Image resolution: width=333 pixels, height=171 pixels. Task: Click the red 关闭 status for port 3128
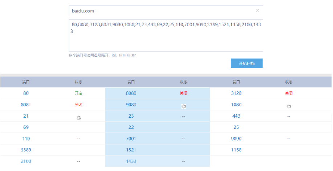[x=289, y=93]
